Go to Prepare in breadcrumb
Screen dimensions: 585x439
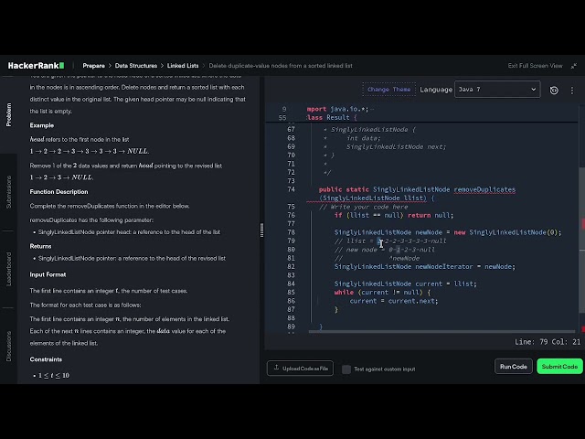coord(93,66)
